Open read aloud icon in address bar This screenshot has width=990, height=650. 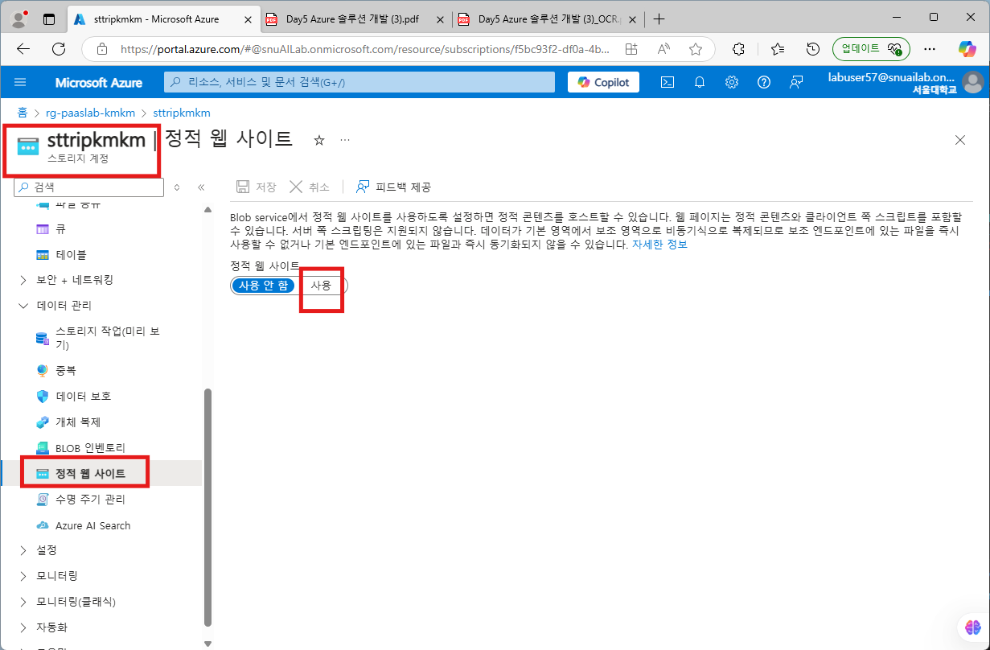pos(663,49)
